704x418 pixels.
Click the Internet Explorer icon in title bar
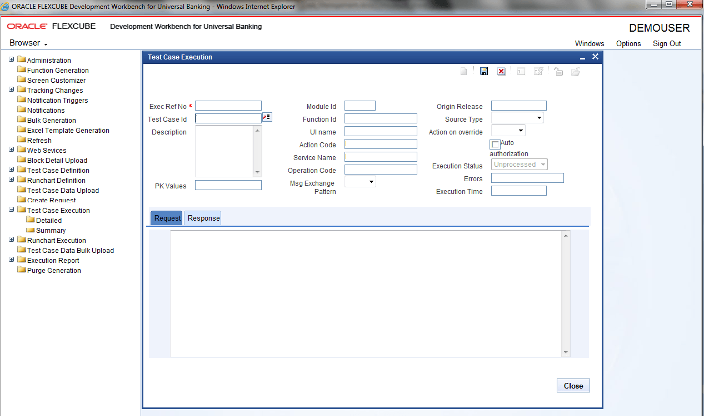[x=5, y=7]
